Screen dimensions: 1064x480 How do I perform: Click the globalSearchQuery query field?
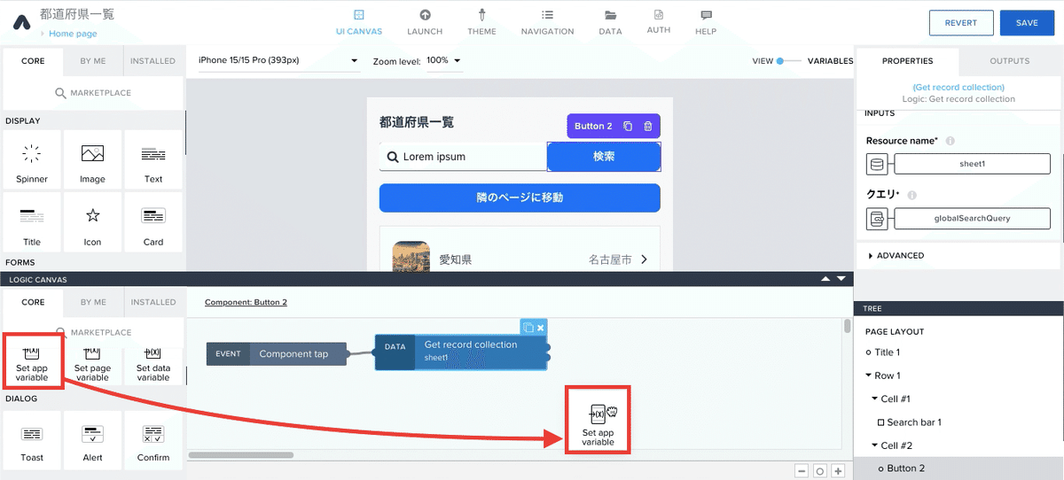pos(972,218)
